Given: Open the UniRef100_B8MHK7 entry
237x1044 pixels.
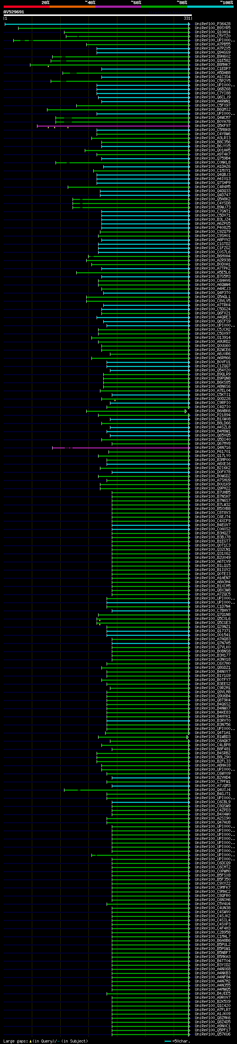Looking at the screenshot, I should tap(212, 64).
